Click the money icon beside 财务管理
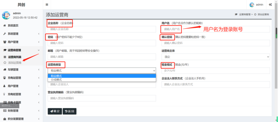 [x=5, y=111]
